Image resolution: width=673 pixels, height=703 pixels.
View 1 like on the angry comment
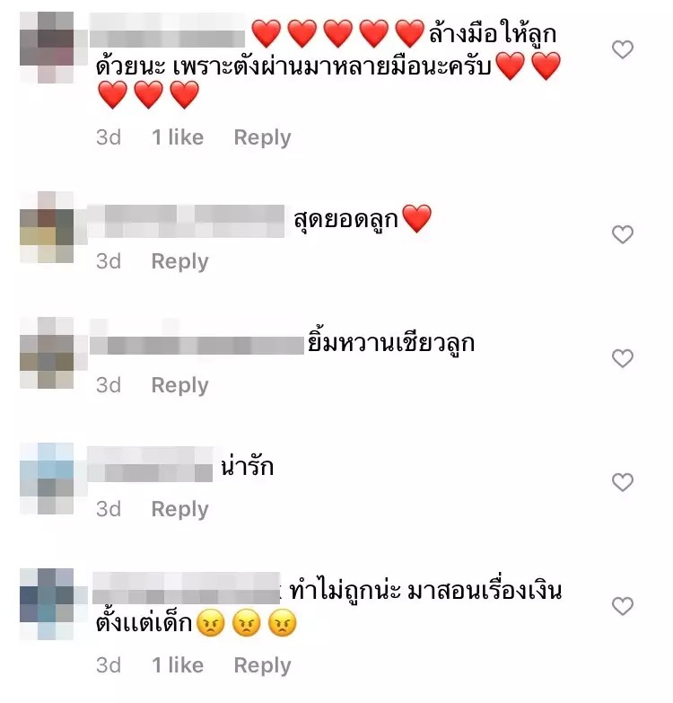click(178, 665)
